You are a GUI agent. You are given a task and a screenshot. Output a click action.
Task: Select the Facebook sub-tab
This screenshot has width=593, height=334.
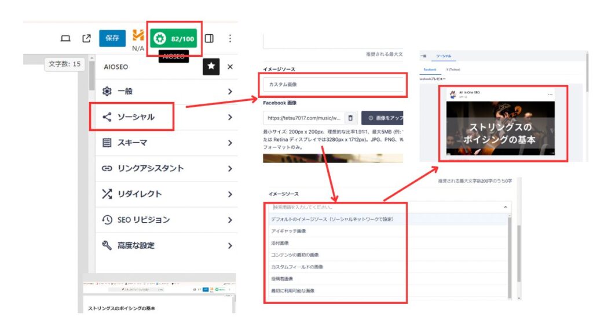(x=430, y=70)
